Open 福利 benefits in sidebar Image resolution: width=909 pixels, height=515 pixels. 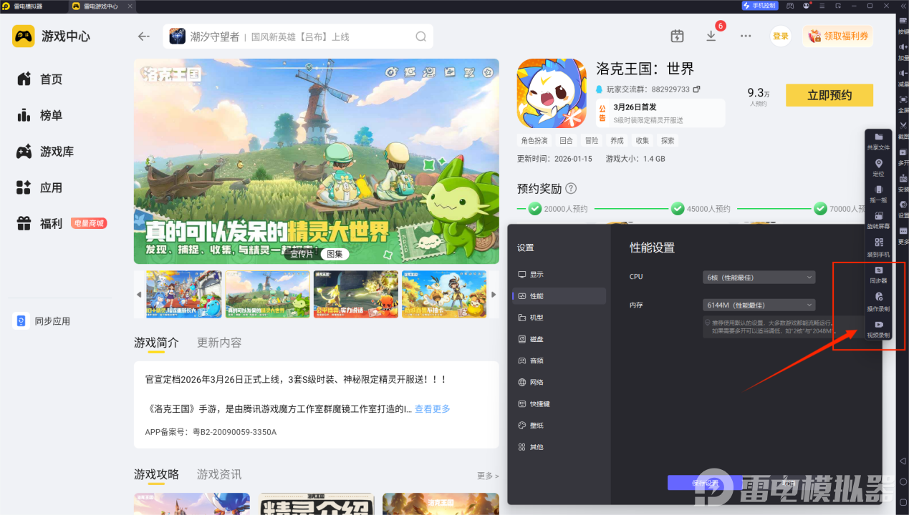tap(40, 224)
